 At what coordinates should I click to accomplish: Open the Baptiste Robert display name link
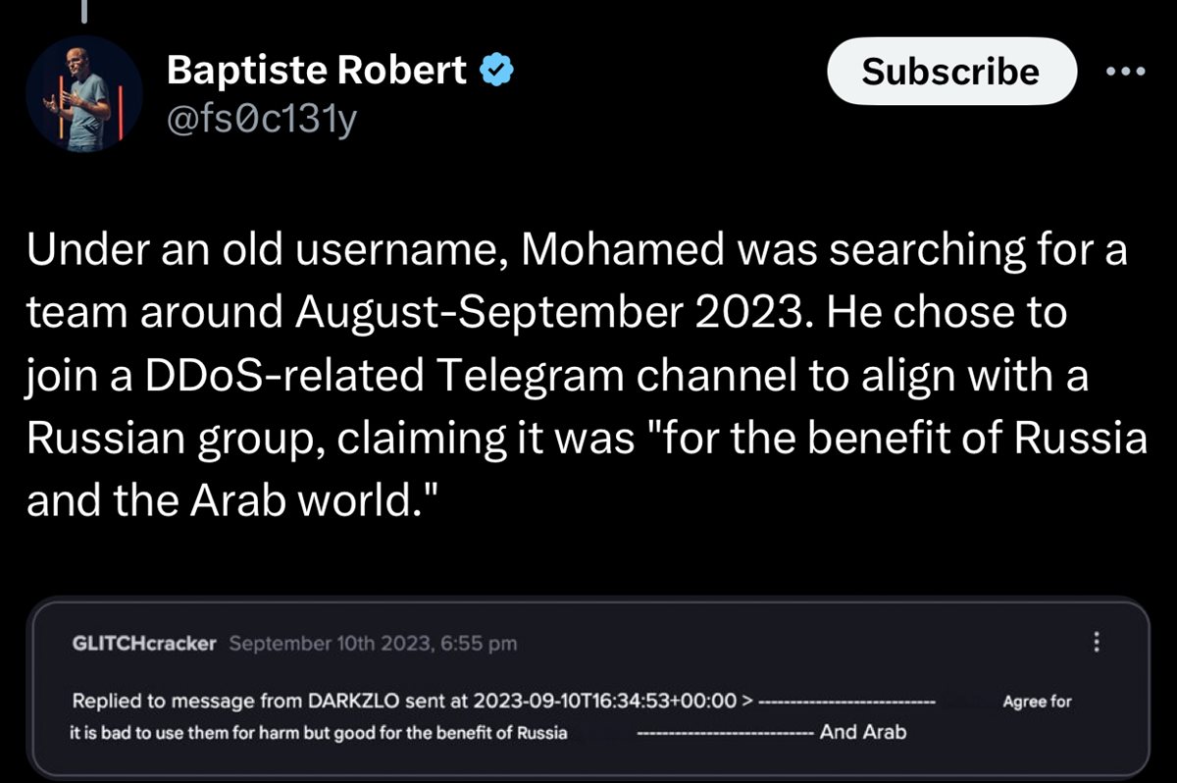click(x=317, y=70)
